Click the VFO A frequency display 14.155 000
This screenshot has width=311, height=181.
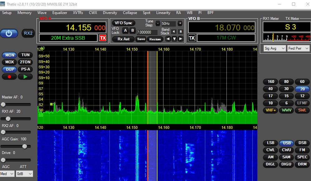(x=73, y=27)
